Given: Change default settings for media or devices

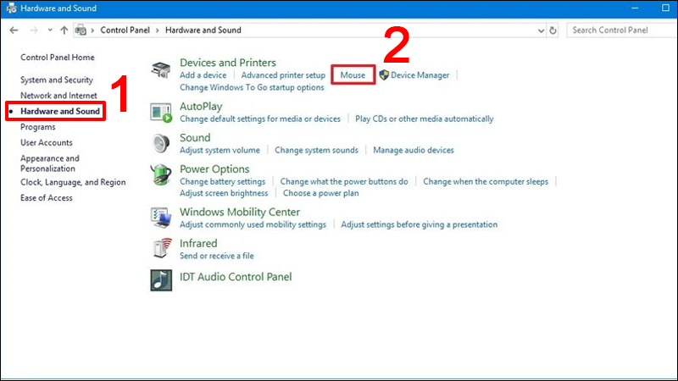Looking at the screenshot, I should click(x=260, y=119).
